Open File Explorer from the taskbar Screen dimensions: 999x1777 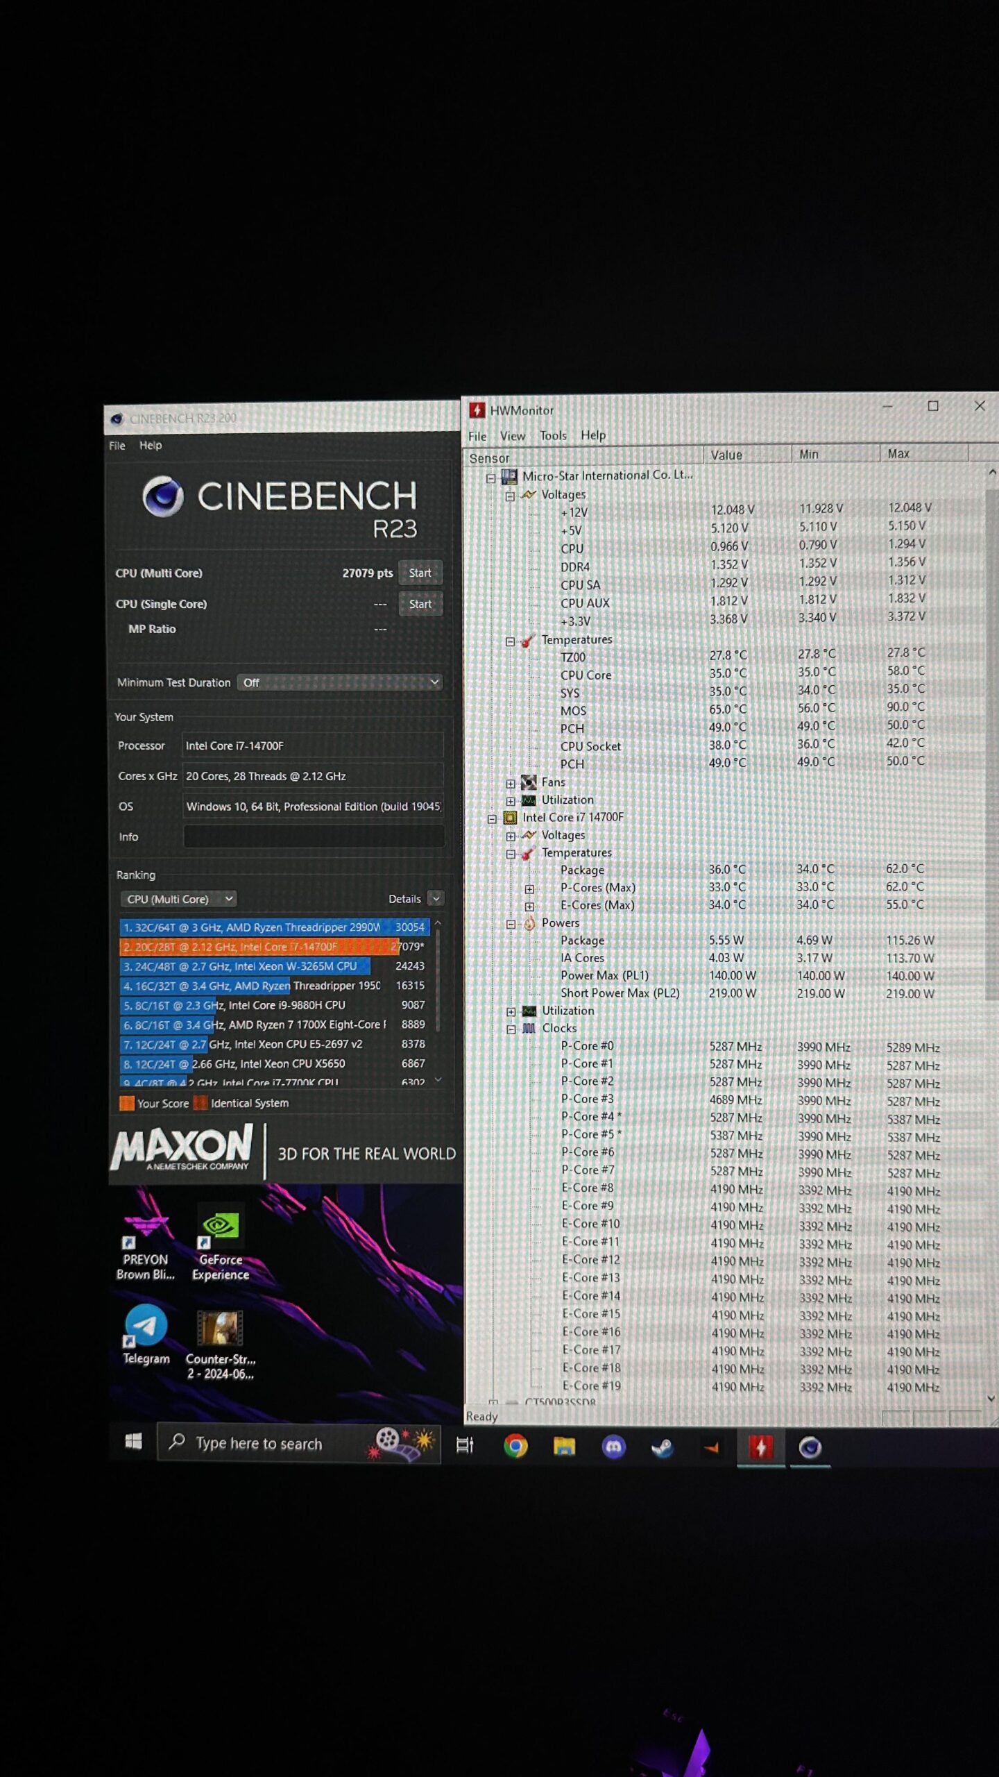pos(564,1447)
